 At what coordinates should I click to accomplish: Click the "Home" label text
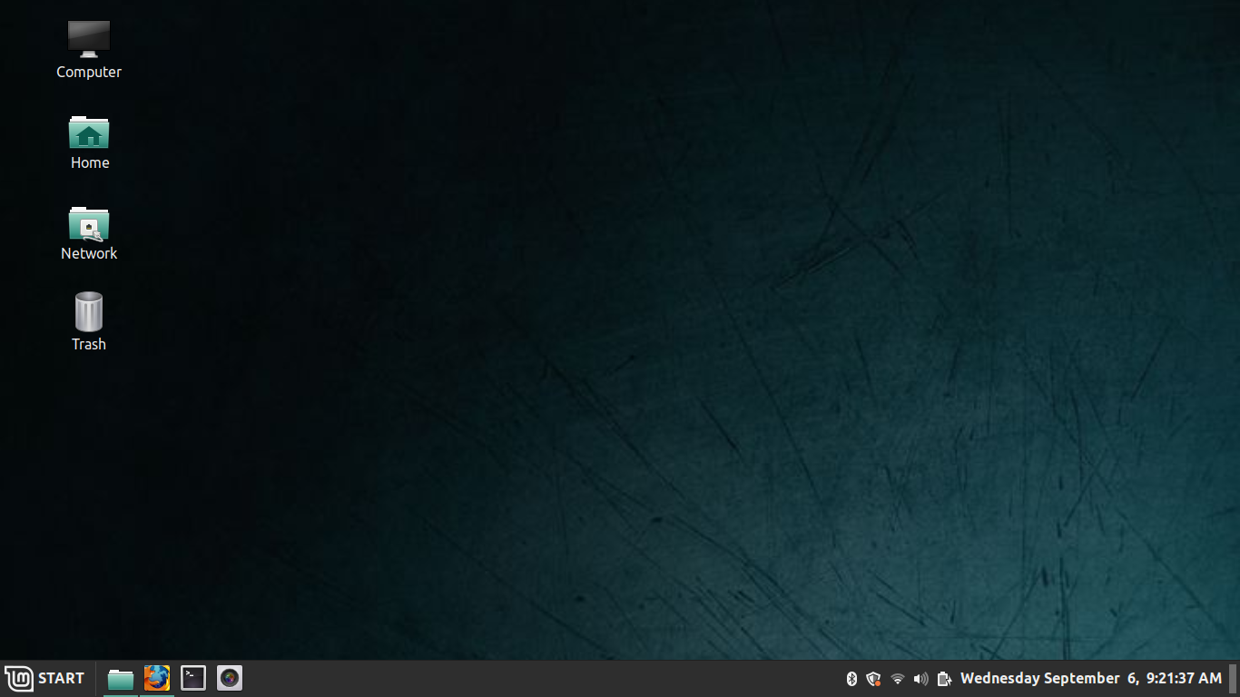[90, 163]
